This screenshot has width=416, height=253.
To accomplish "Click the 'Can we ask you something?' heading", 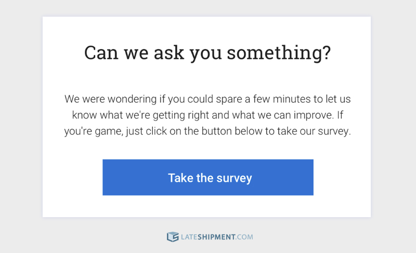I will coord(207,52).
